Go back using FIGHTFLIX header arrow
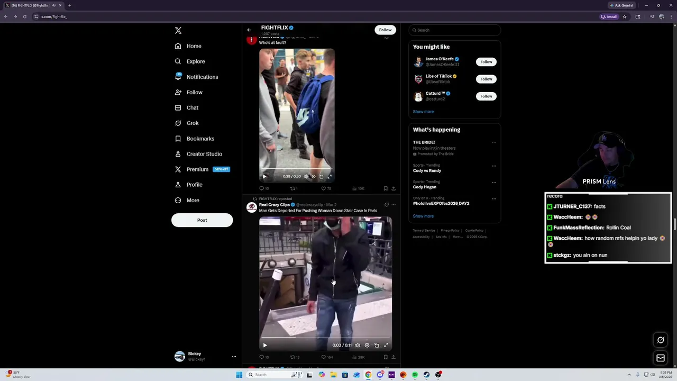Viewport: 677px width, 381px height. pyautogui.click(x=249, y=30)
